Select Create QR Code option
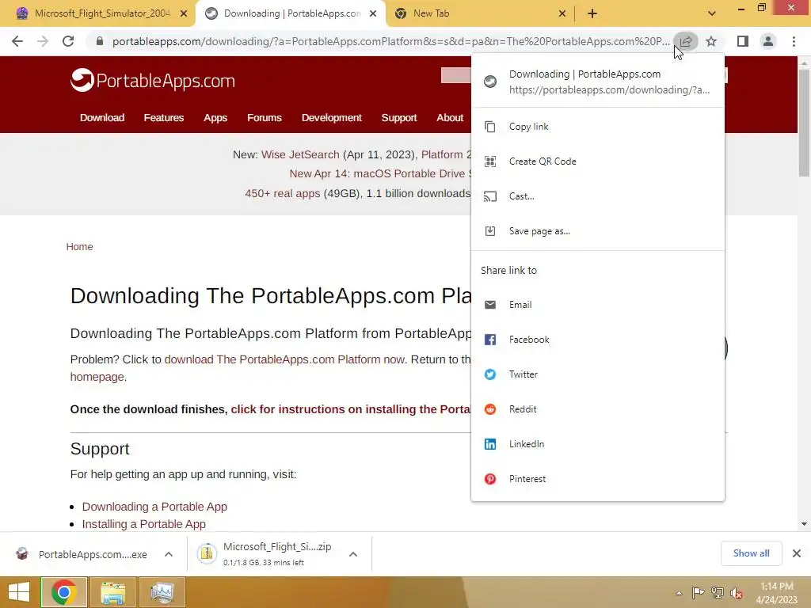 click(x=598, y=161)
